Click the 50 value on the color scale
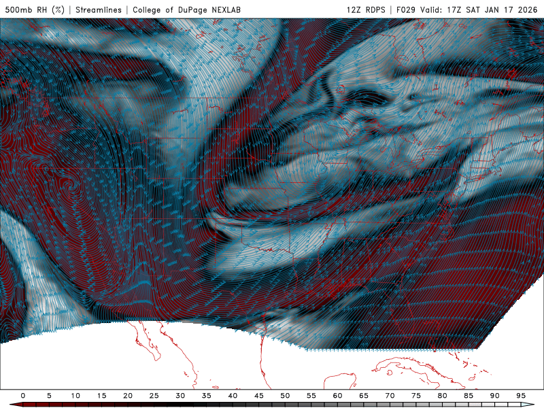 pyautogui.click(x=285, y=396)
